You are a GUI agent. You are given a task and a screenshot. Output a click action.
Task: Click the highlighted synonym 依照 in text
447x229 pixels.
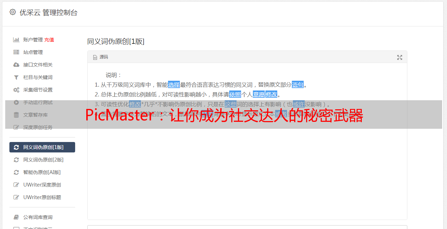pyautogui.click(x=235, y=94)
